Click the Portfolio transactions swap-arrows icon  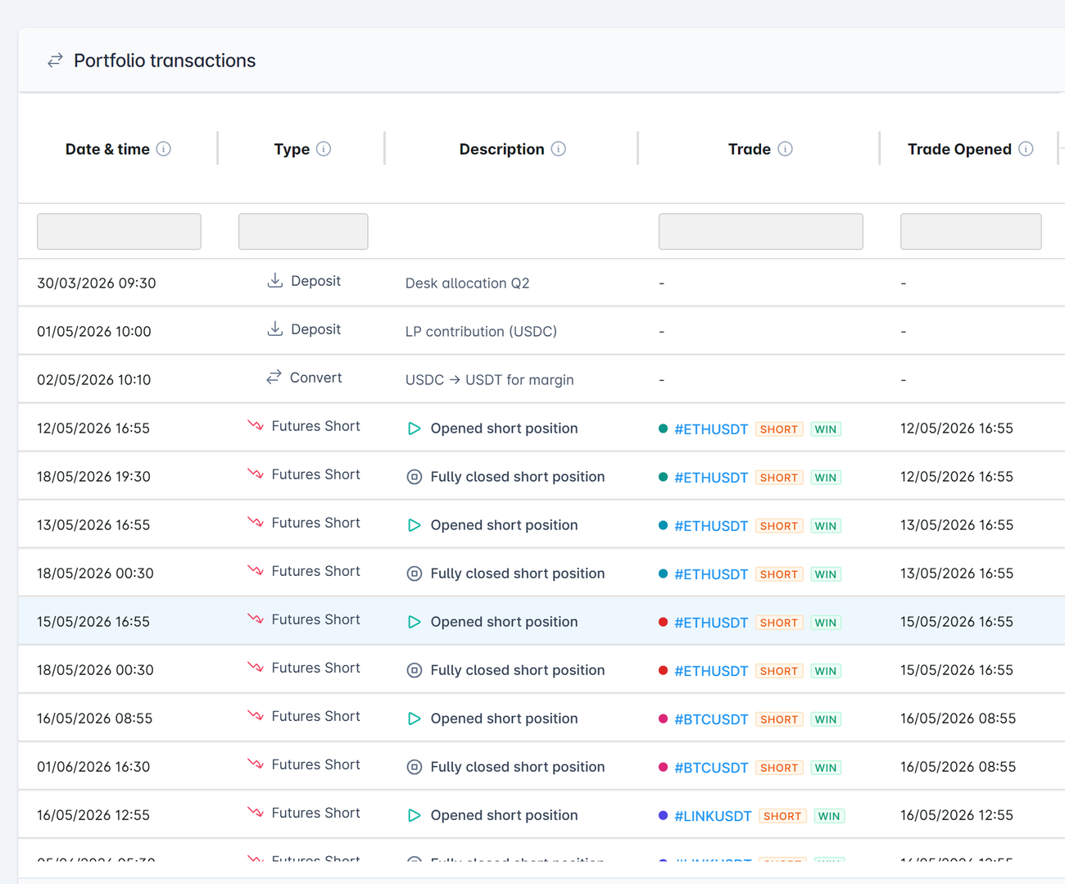(x=55, y=61)
